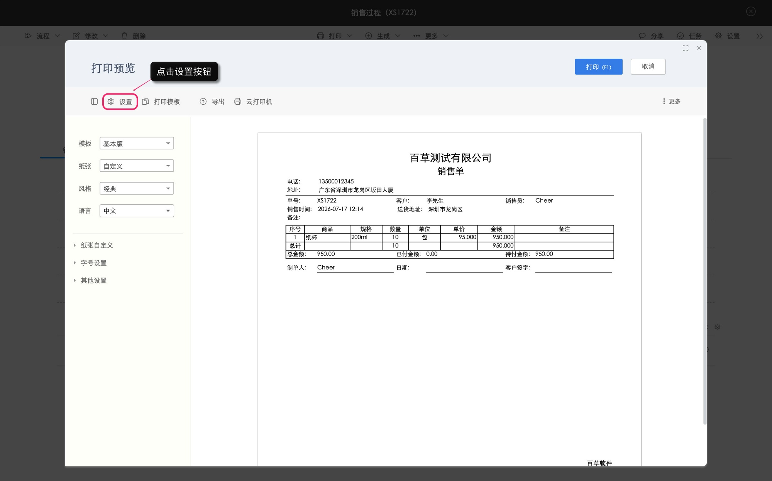772x481 pixels.
Task: Click the 设置 gear button in the preview toolbar
Action: [x=120, y=102]
